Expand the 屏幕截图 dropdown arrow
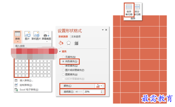This screenshot has height=107, width=175. [47, 42]
